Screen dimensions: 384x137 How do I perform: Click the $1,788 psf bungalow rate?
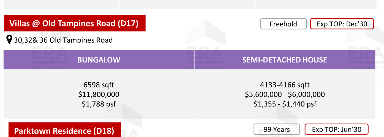click(x=99, y=104)
